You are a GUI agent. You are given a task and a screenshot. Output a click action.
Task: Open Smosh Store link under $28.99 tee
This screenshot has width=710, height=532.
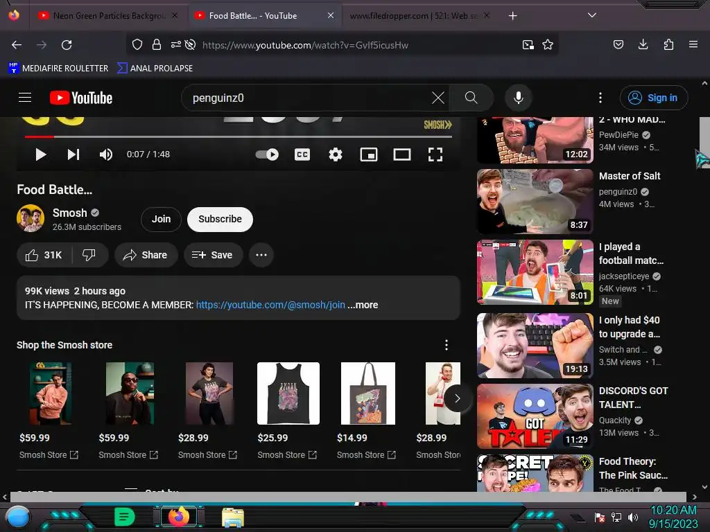[207, 455]
